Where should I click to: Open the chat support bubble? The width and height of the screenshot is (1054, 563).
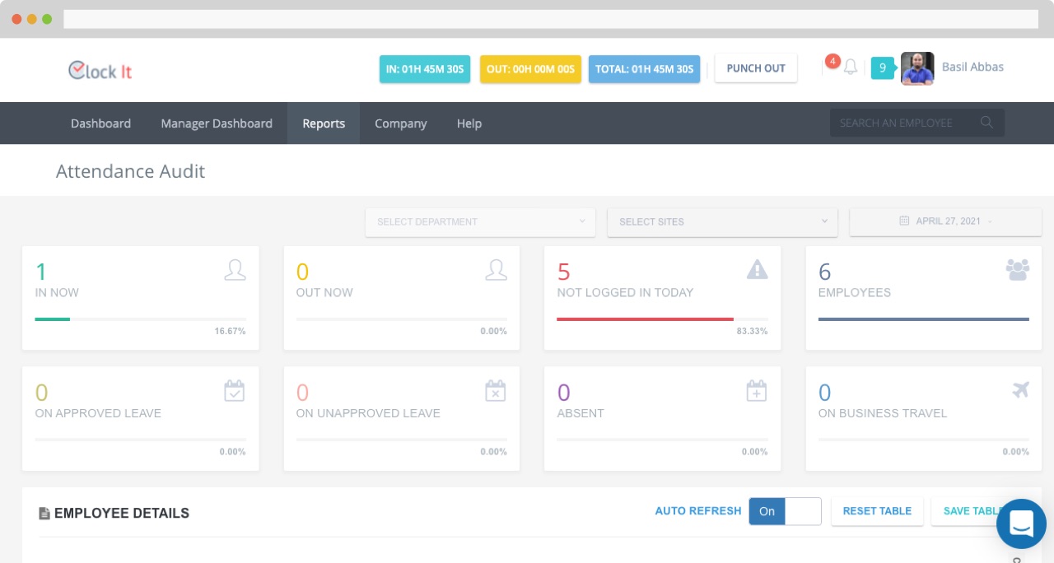1020,523
